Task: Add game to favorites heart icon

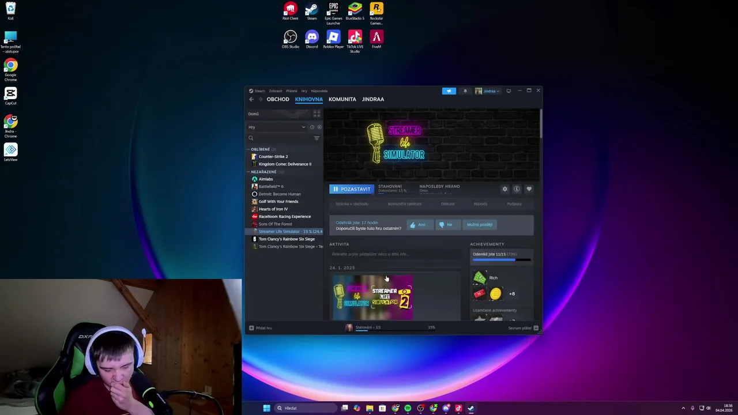Action: tap(529, 189)
